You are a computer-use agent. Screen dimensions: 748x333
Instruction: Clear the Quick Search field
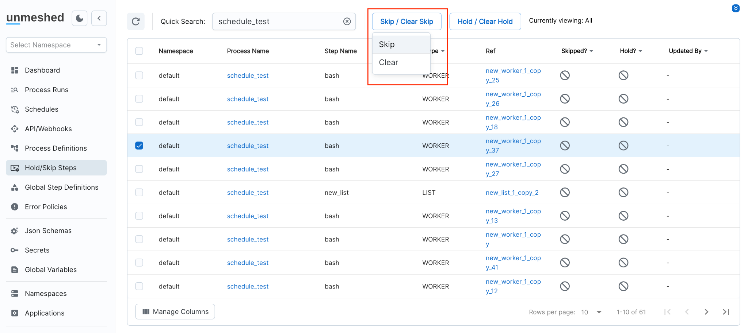[347, 22]
